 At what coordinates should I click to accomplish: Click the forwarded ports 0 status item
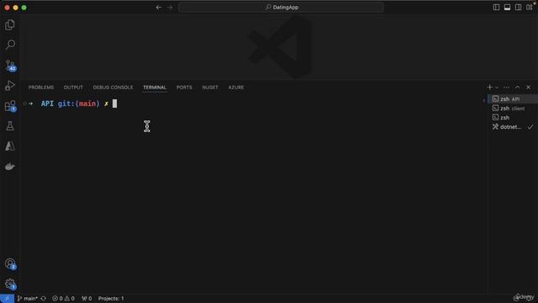click(x=87, y=299)
